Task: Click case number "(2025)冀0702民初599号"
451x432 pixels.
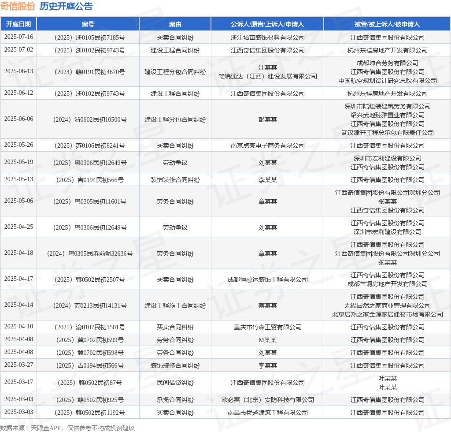Action: [x=90, y=340]
